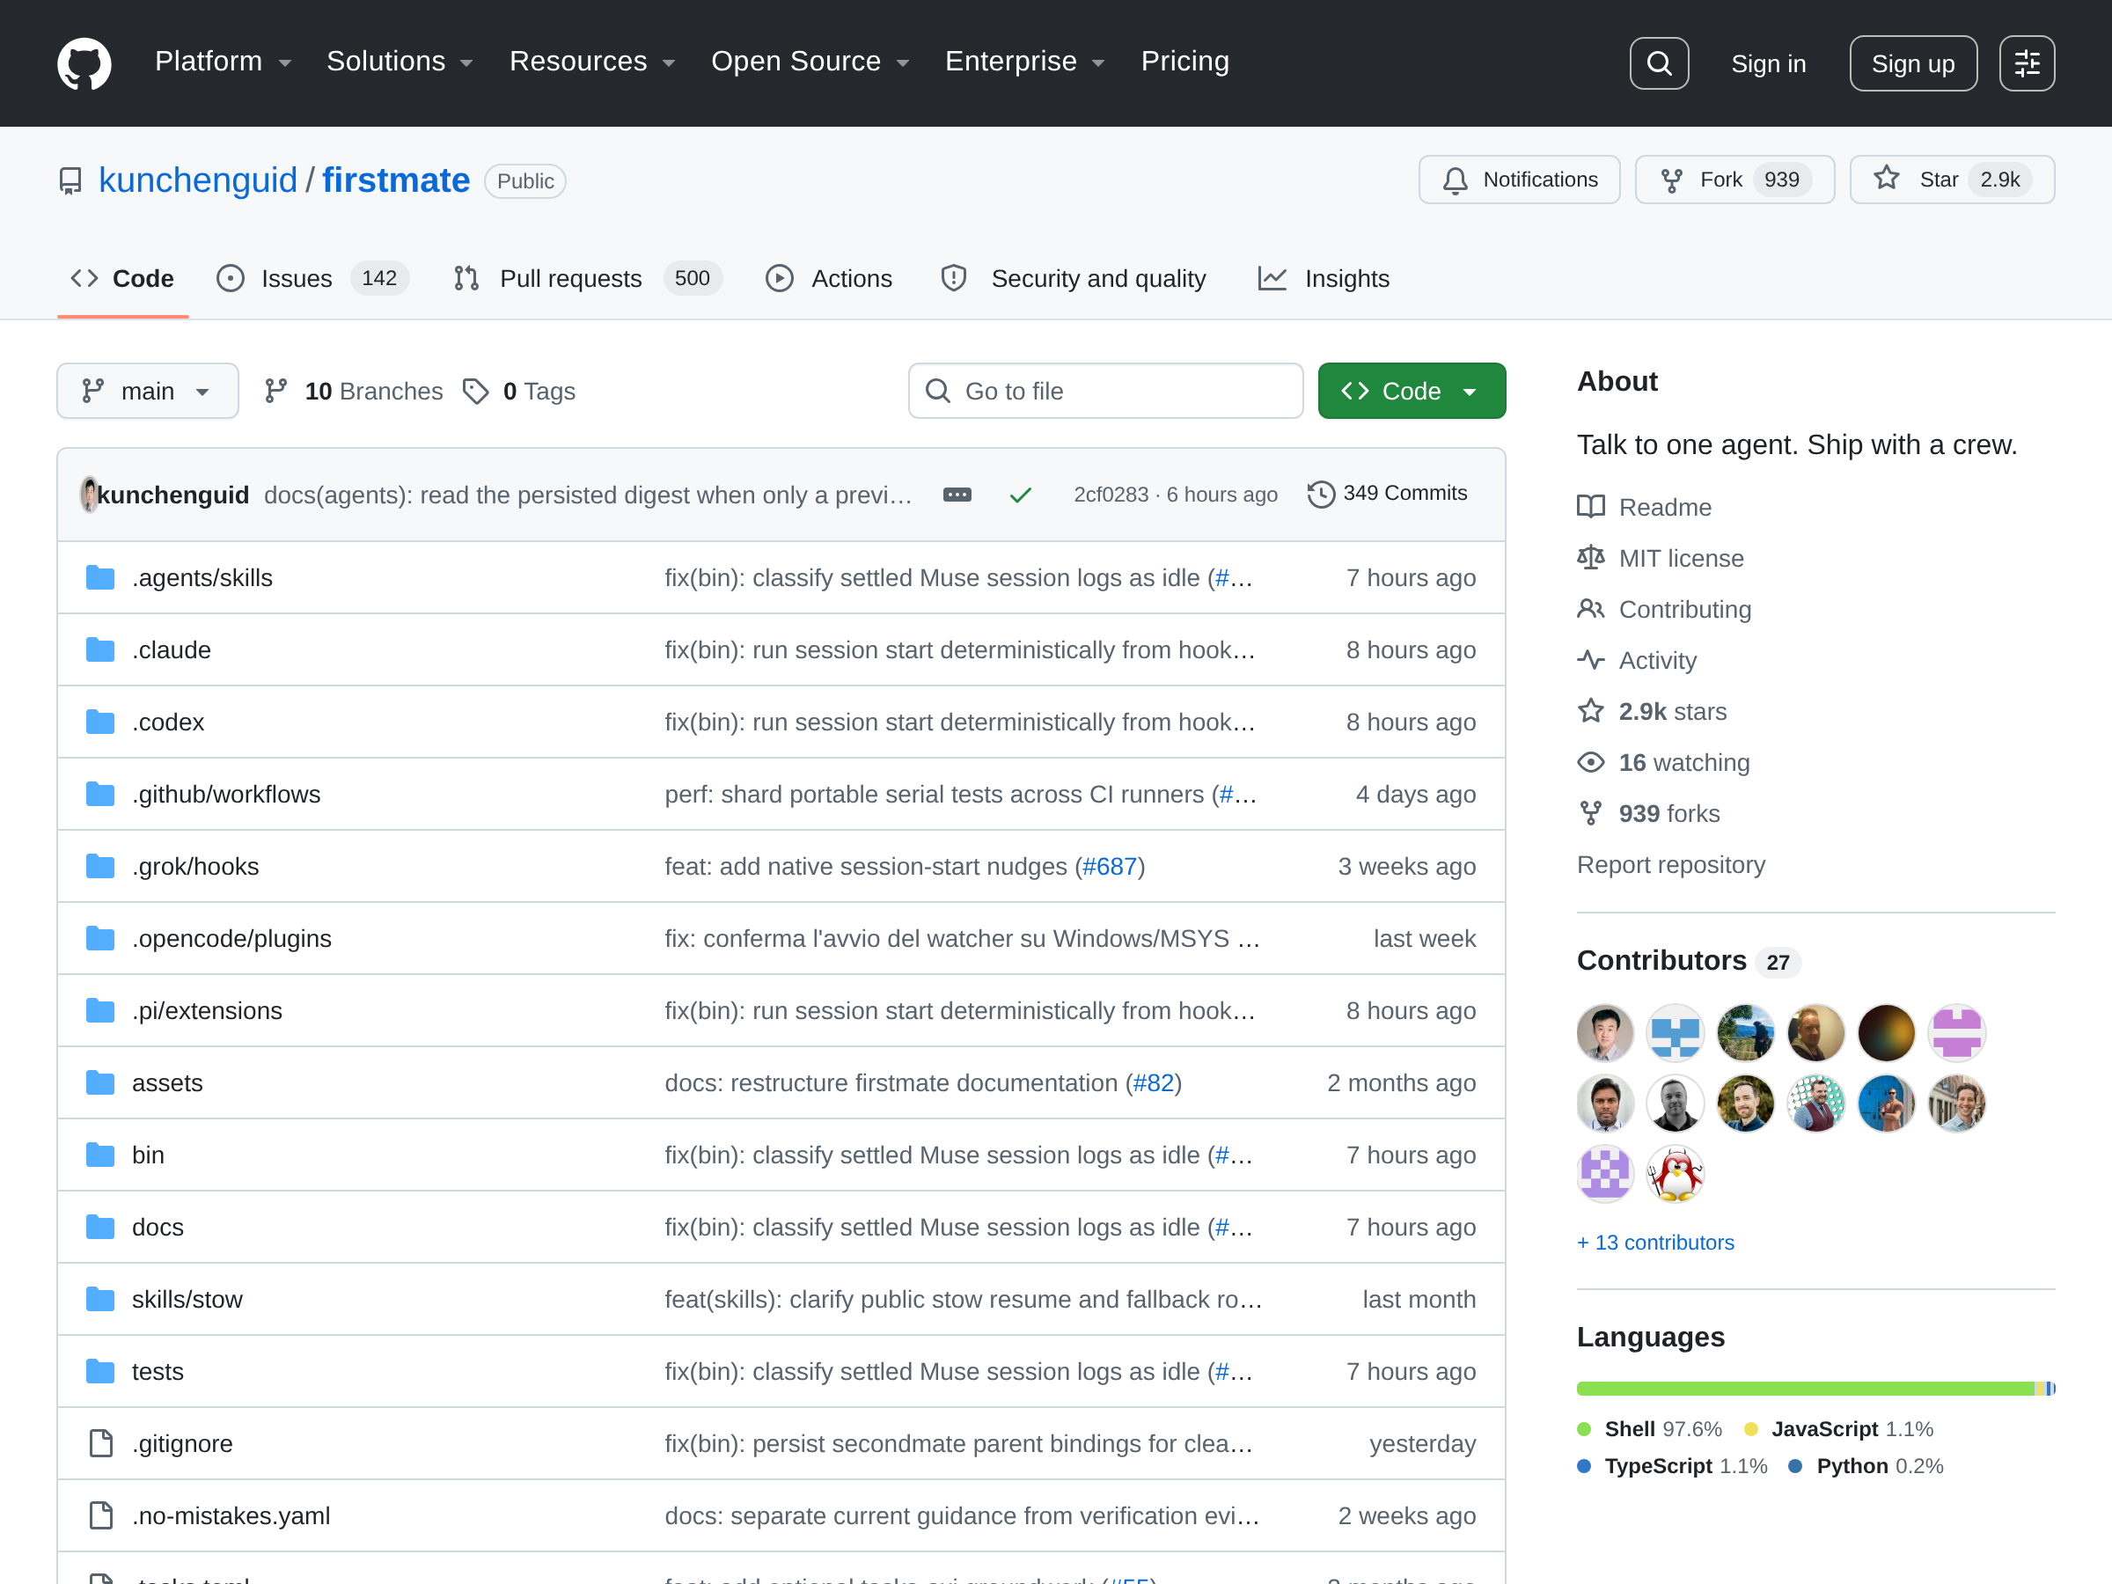2112x1584 pixels.
Task: Open the appearance settings icon button
Action: pyautogui.click(x=2026, y=63)
